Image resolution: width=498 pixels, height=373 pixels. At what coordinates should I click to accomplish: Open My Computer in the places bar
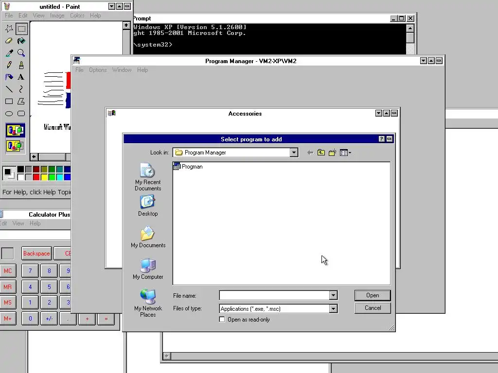coord(148,269)
